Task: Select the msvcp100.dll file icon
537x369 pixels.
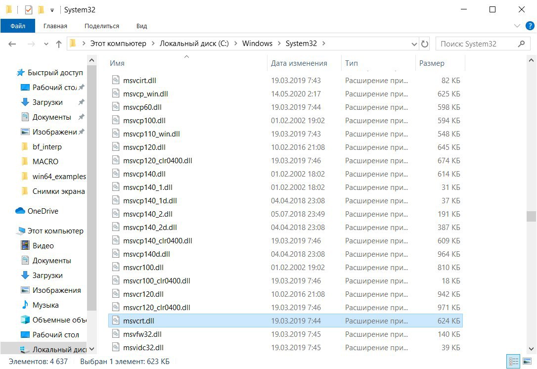Action: 116,120
